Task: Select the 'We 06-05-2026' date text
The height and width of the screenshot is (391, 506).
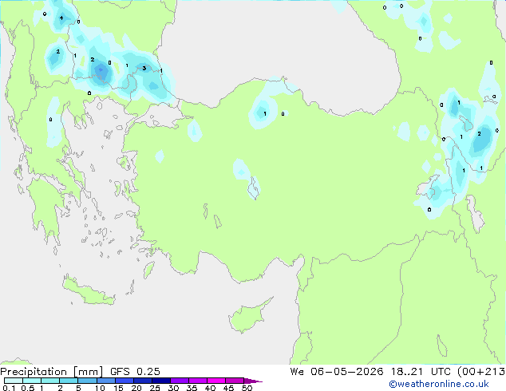Action: (337, 372)
